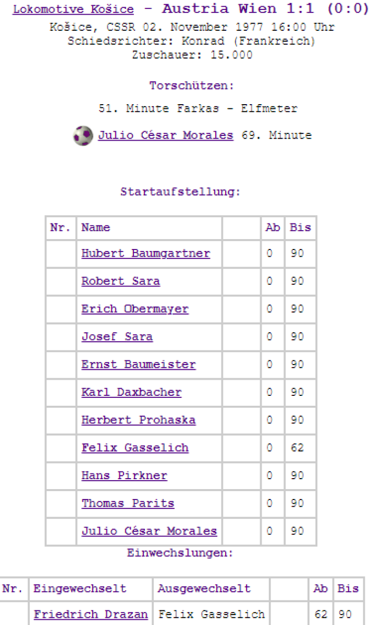Click the Eingewechselt column header
This screenshot has width=370, height=625.
[x=80, y=589]
